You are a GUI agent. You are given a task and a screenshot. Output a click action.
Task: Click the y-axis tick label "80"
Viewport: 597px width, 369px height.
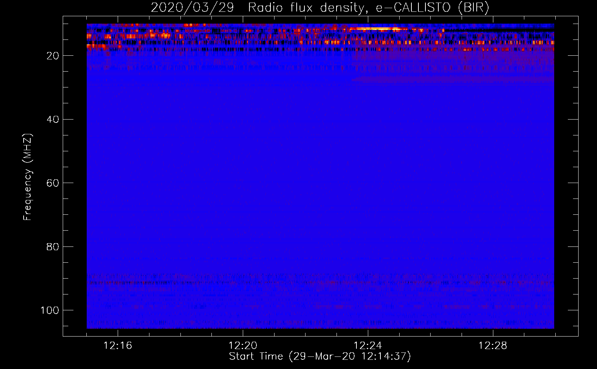click(x=53, y=246)
